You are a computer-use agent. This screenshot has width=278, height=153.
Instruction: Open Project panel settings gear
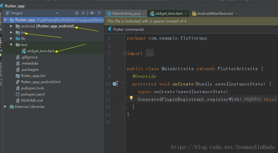pyautogui.click(x=92, y=13)
